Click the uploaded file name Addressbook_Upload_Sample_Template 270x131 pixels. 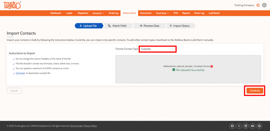[186, 66]
